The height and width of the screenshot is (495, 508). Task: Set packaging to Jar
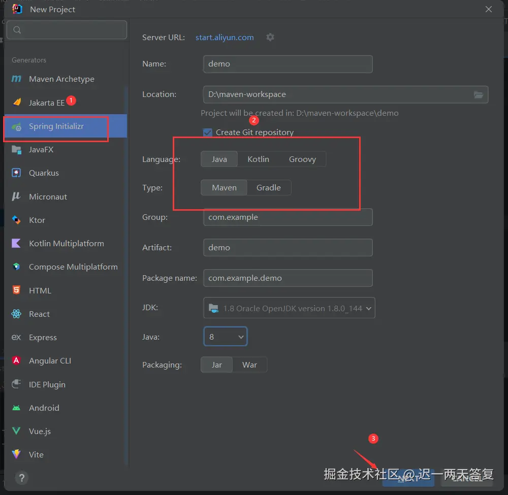[216, 365]
